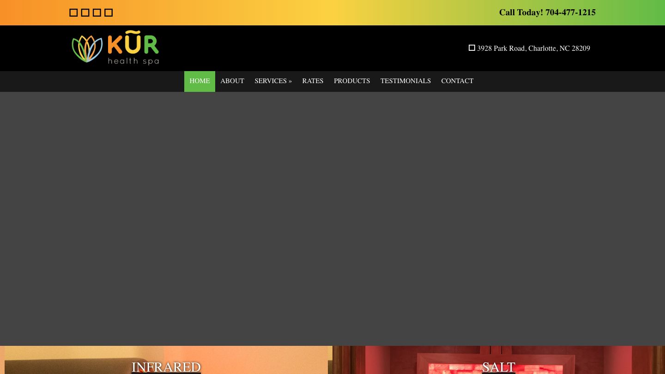Navigate to the Rates page
The height and width of the screenshot is (374, 665).
tap(313, 81)
